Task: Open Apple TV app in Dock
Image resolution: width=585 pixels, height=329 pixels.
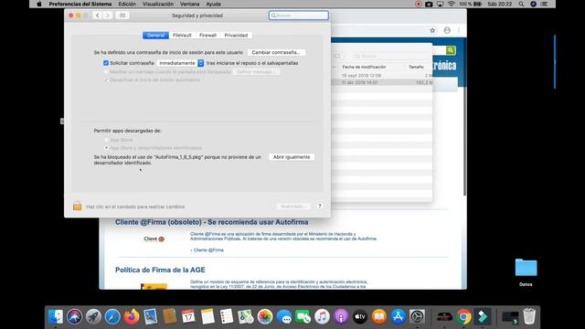Action: 360,317
